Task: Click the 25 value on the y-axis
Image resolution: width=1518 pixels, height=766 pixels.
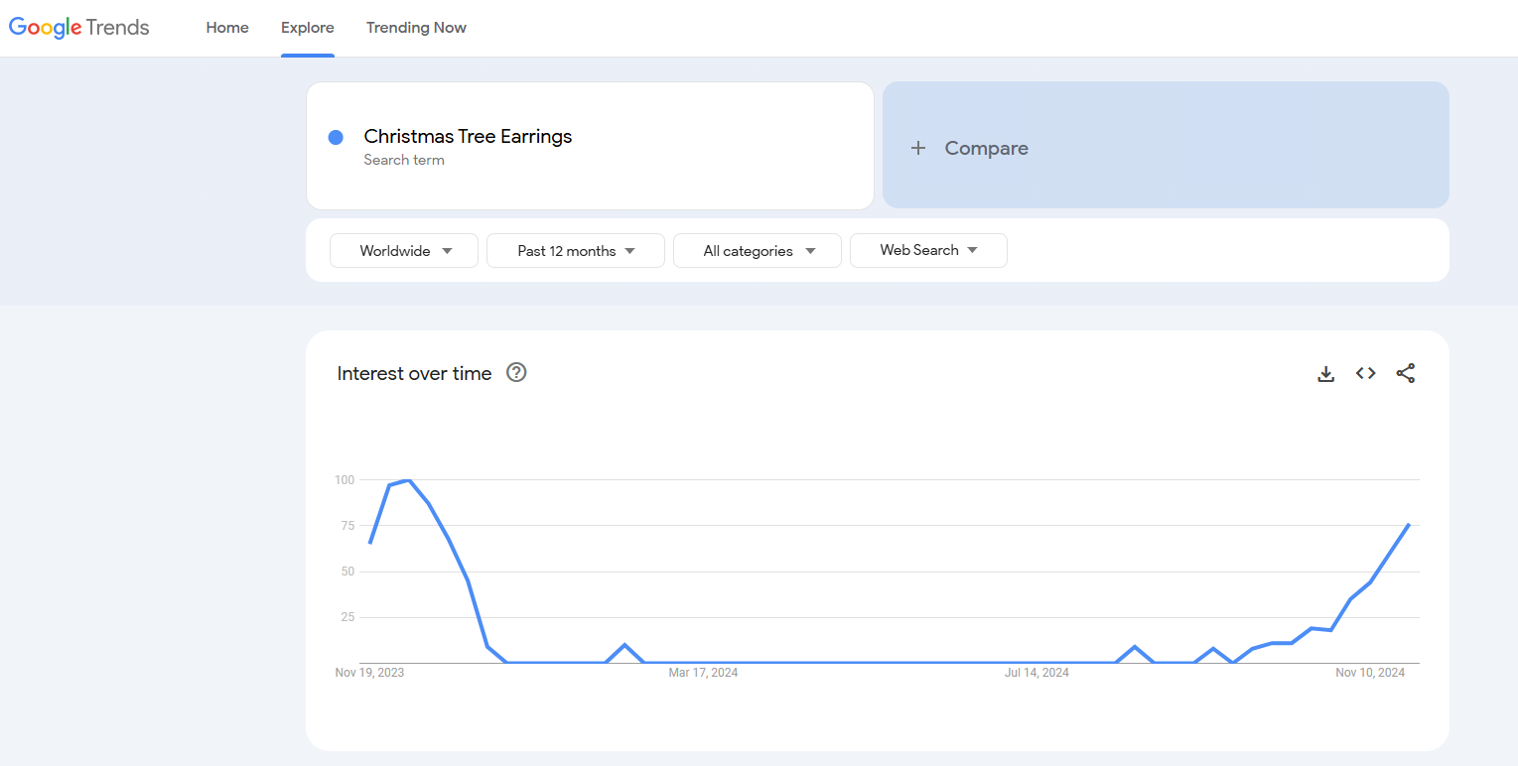Action: pyautogui.click(x=347, y=617)
